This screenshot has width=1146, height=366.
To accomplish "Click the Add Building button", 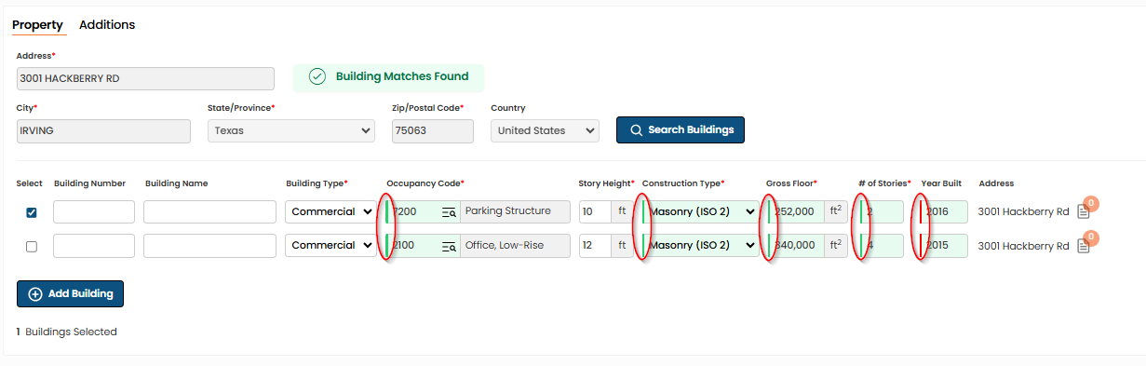I will pyautogui.click(x=70, y=294).
